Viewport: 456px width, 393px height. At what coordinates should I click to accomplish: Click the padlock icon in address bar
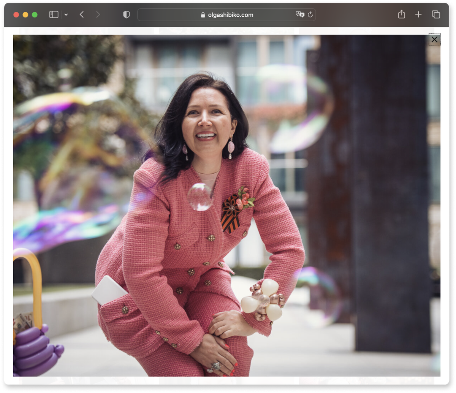click(203, 15)
